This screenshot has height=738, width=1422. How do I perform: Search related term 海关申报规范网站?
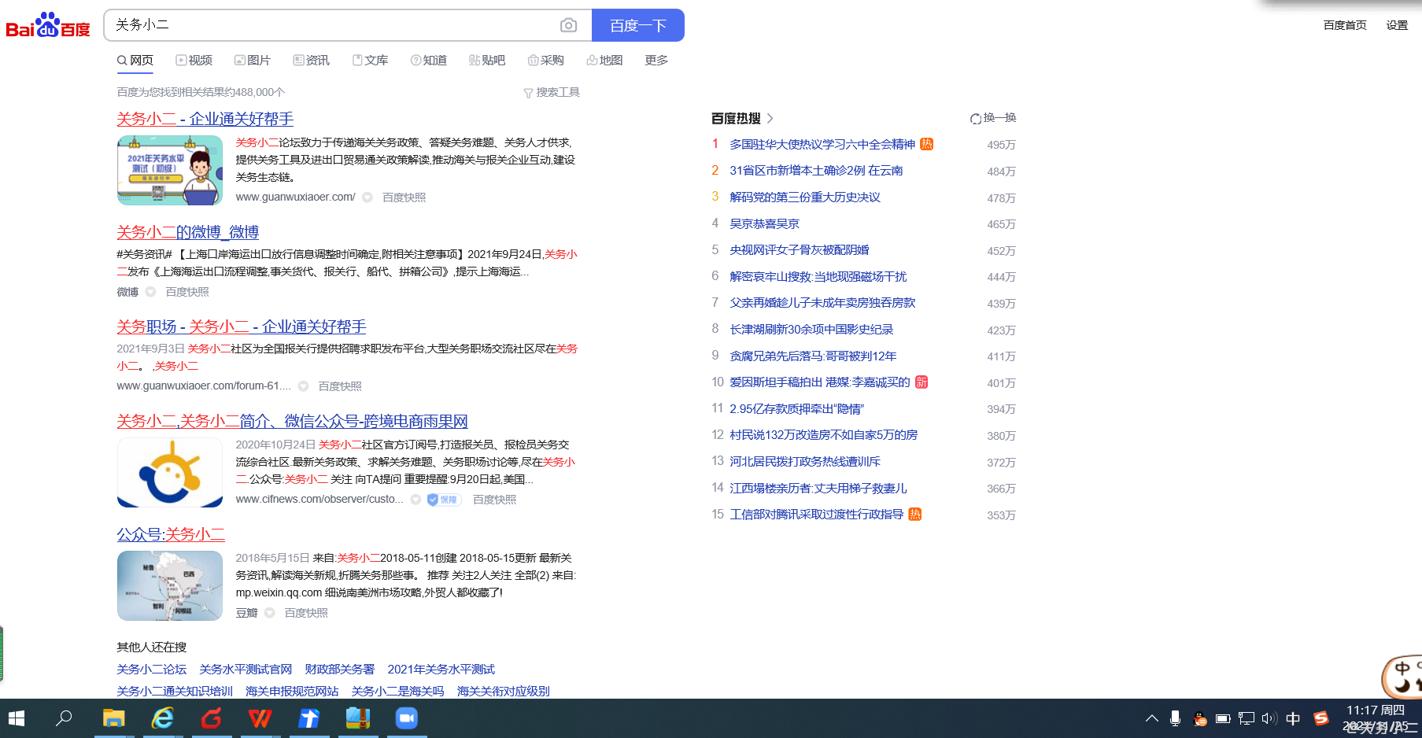click(x=292, y=692)
